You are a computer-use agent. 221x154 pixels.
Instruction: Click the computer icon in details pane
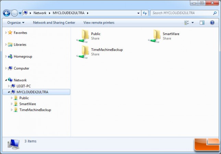14,144
